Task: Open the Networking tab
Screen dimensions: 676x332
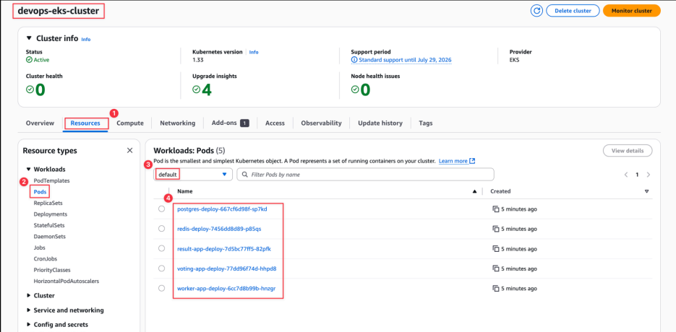Action: point(178,123)
